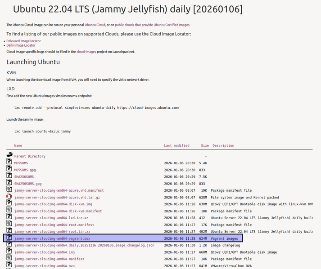Download the SHA256SUMS.gpg signature file
The width and height of the screenshot is (321, 269).
click(28, 184)
